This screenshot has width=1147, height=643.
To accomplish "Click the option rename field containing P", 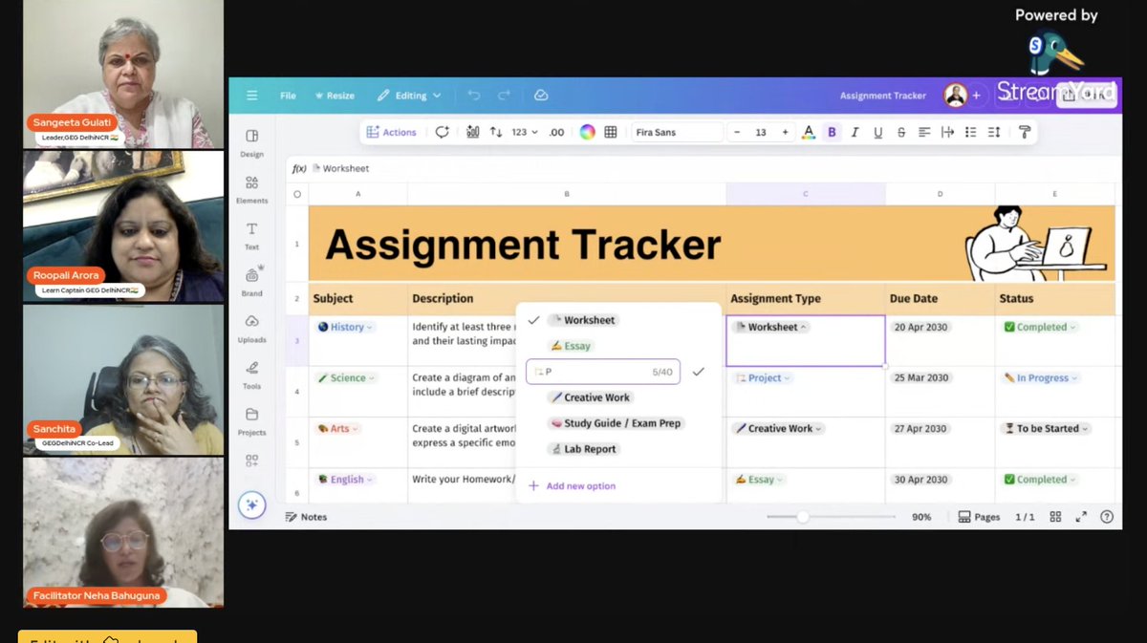I will [x=602, y=372].
